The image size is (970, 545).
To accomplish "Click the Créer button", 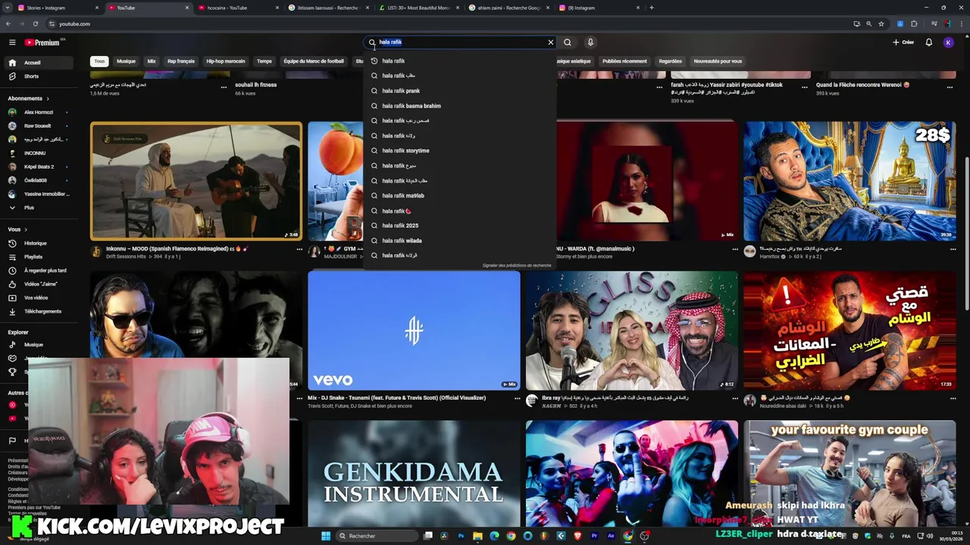I will pos(903,42).
